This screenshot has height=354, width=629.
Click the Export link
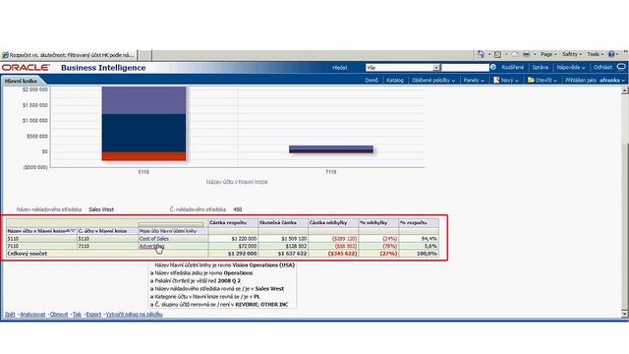coord(93,315)
